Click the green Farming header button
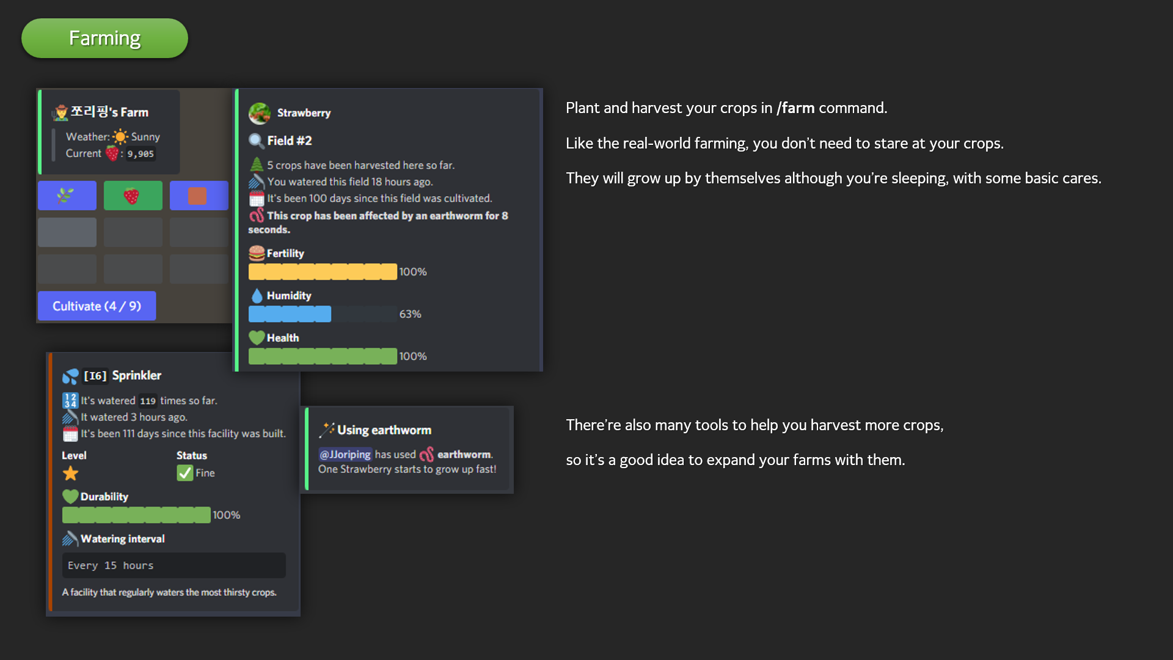 (x=104, y=38)
